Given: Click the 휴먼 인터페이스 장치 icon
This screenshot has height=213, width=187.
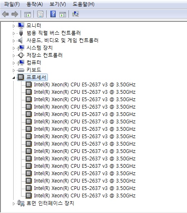Looking at the screenshot, I should click(21, 203).
